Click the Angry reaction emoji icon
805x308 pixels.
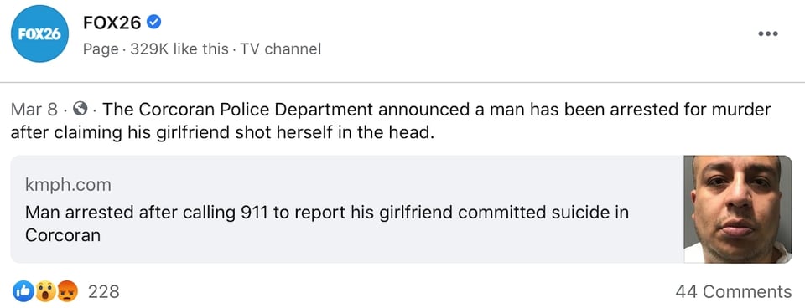pos(67,291)
